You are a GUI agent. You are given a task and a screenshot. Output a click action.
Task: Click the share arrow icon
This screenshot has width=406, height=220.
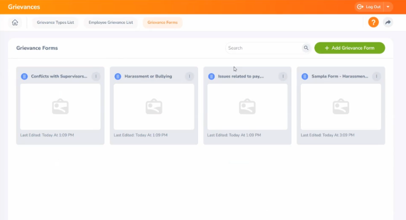click(x=388, y=22)
